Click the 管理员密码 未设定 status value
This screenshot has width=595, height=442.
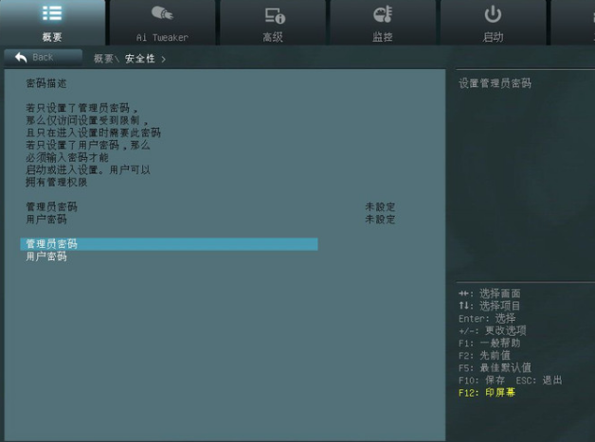[380, 206]
